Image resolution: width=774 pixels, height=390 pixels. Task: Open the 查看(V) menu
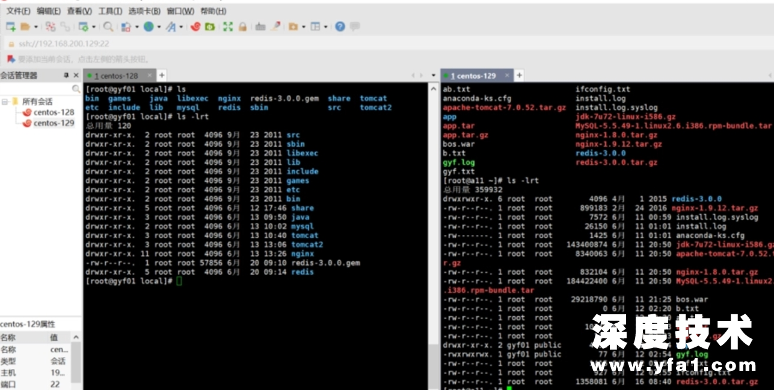point(79,11)
